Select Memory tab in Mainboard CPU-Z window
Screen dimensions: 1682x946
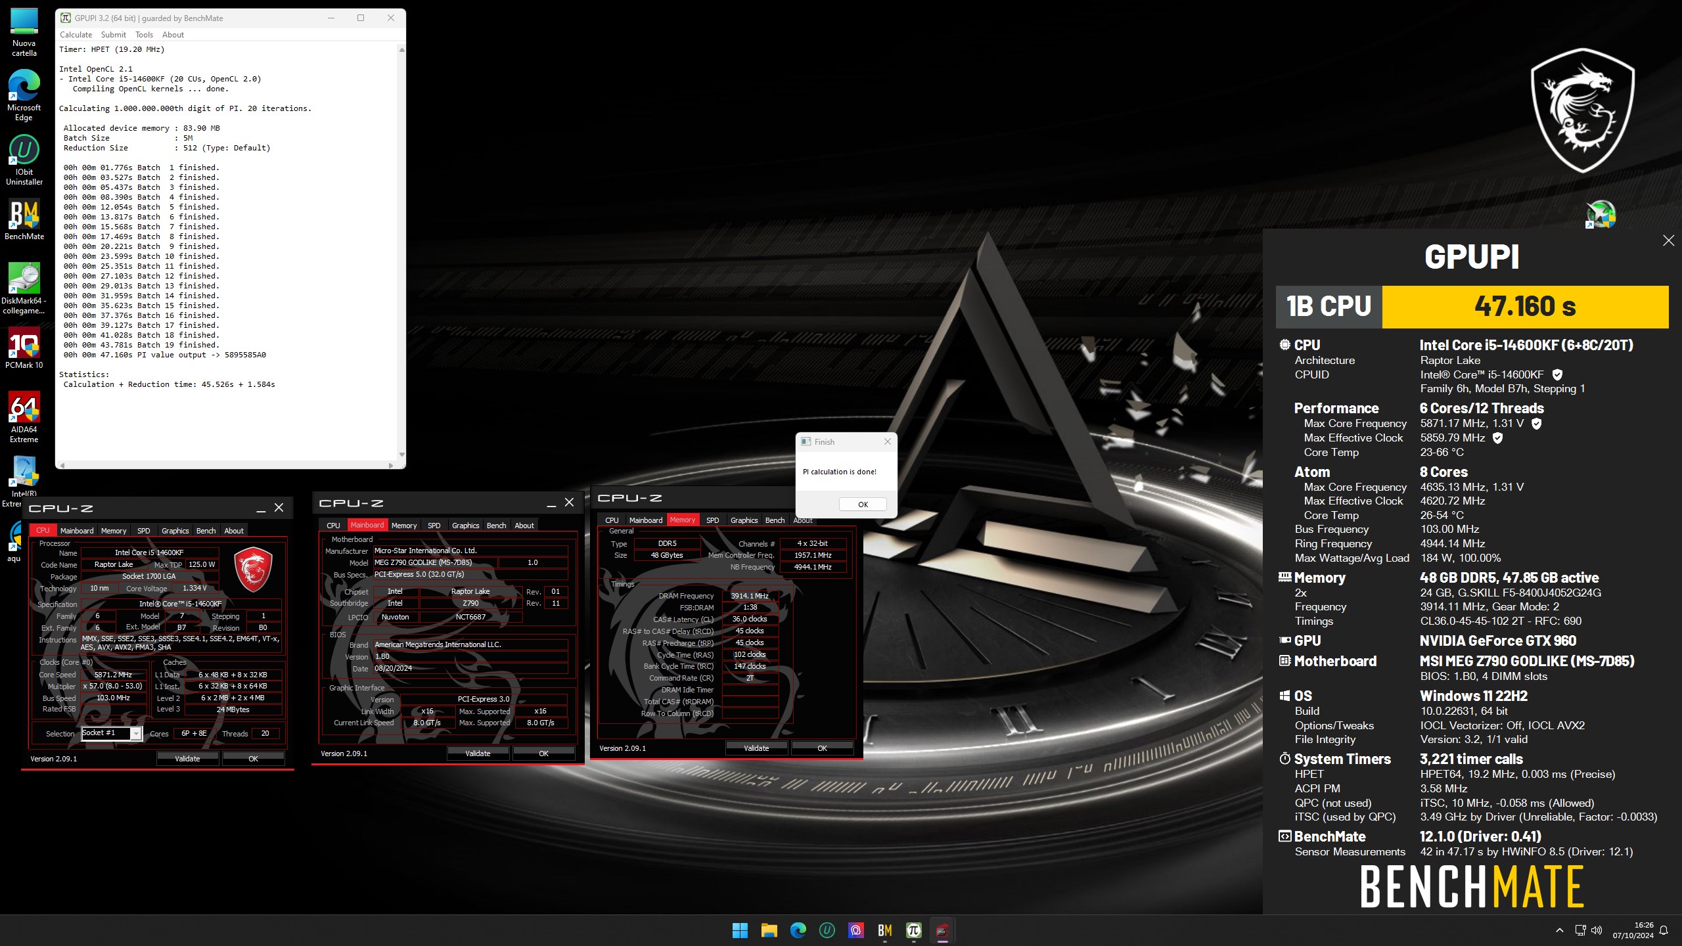404,525
